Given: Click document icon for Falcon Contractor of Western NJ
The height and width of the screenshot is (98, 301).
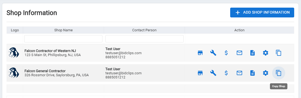Looking at the screenshot, I should (253, 53).
